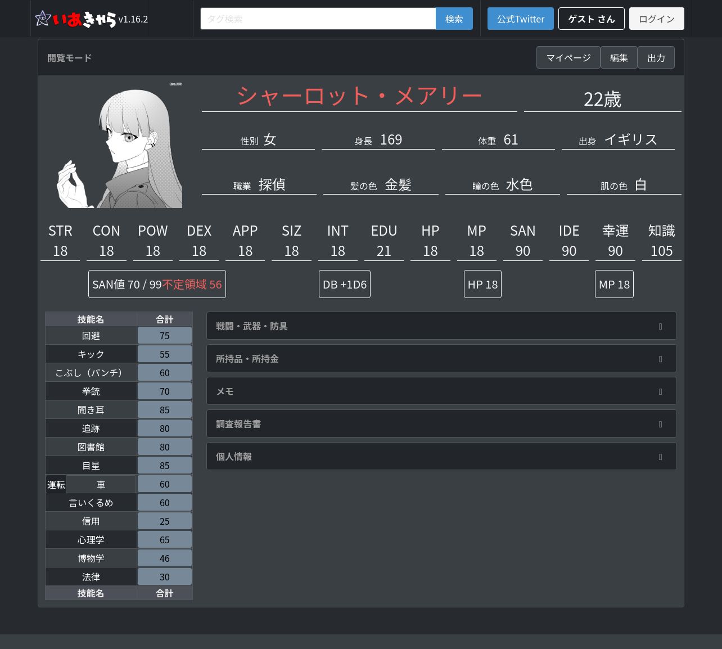
Task: Click the キック skill value 55
Action: click(165, 354)
